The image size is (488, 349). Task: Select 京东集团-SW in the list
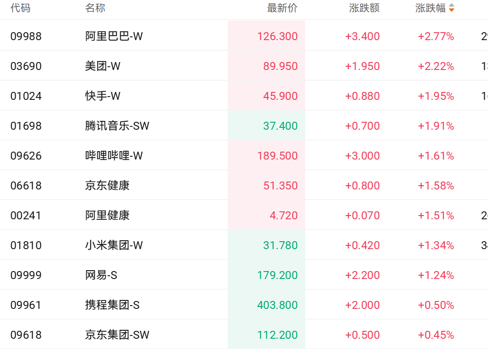coord(117,335)
